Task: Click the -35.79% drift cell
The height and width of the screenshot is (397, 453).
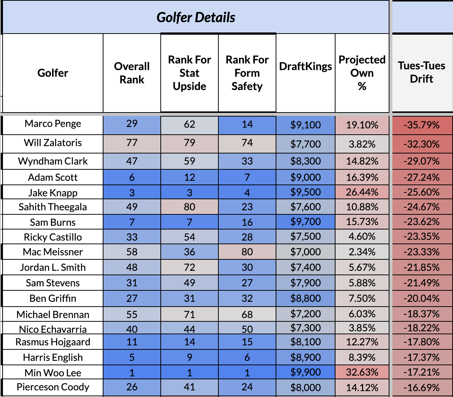Action: (x=422, y=125)
